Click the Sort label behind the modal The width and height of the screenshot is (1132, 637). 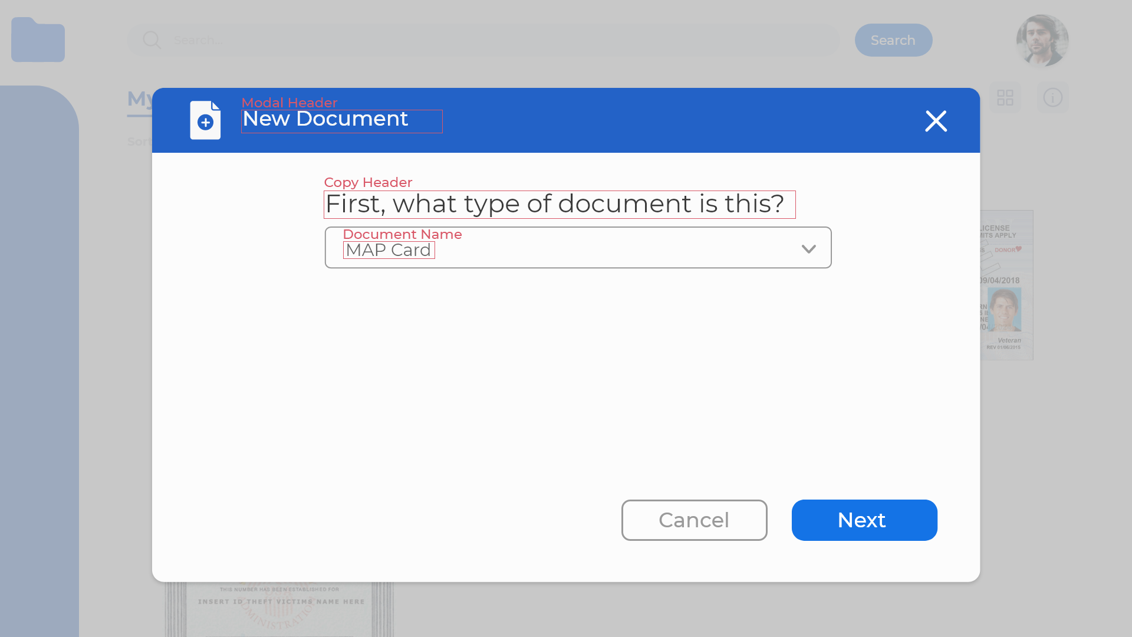[139, 142]
